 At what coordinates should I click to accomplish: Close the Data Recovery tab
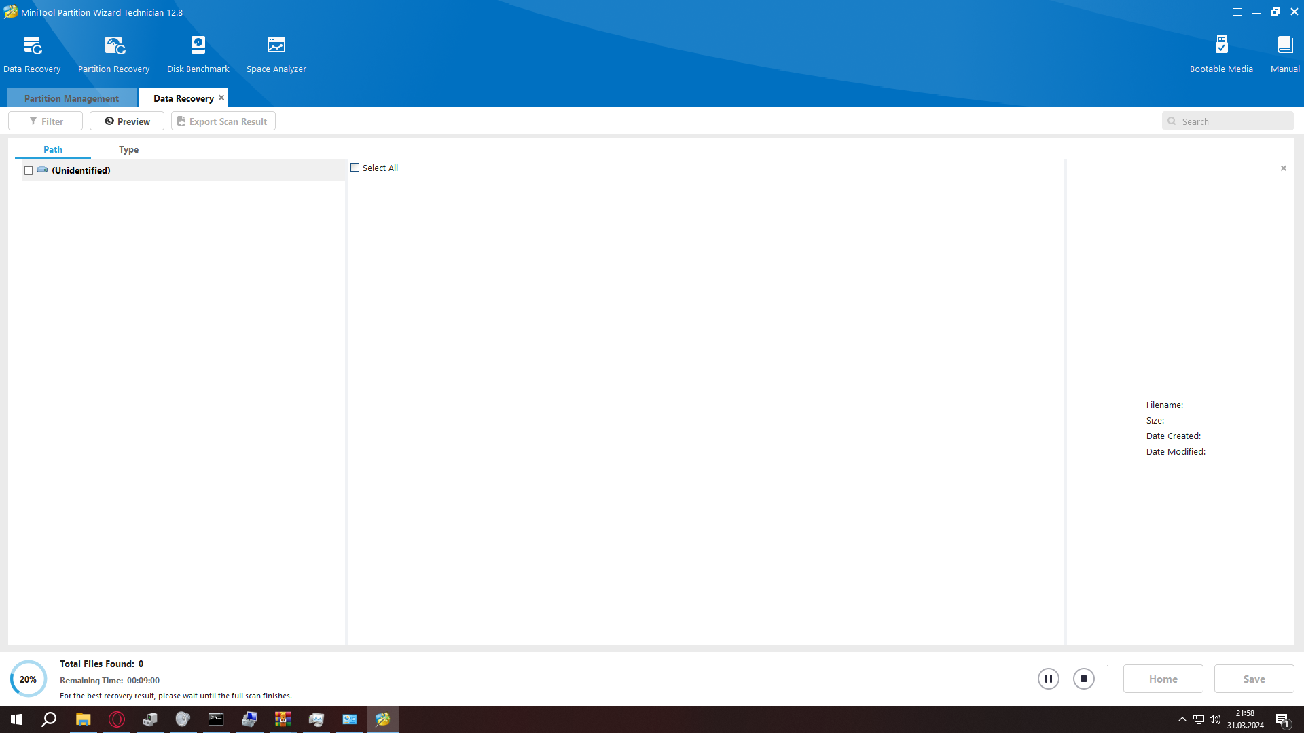point(221,98)
